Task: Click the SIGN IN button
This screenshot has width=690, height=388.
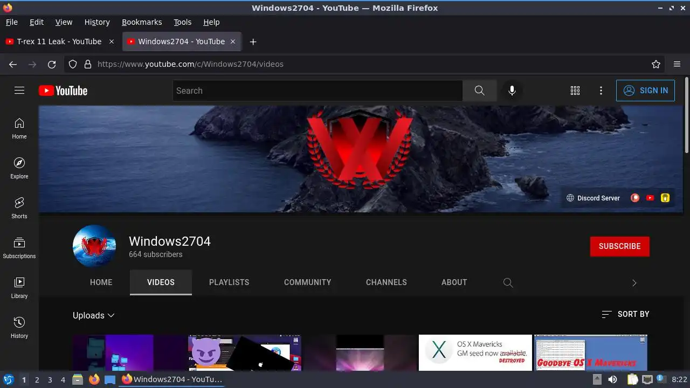Action: [645, 91]
